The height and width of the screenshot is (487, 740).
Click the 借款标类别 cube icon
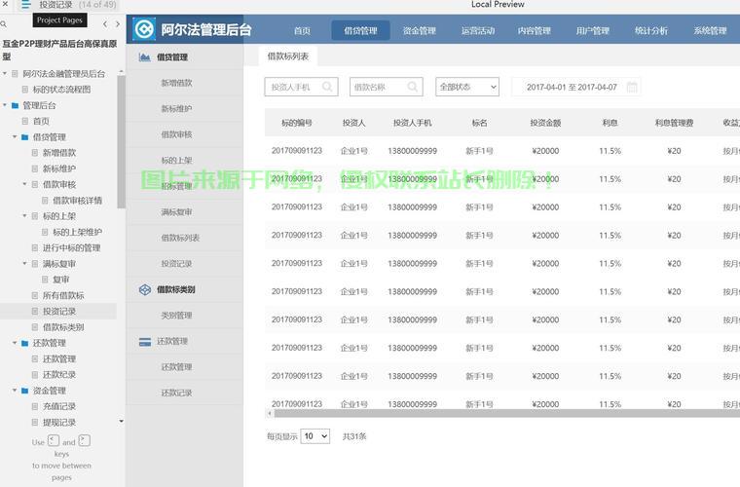145,289
